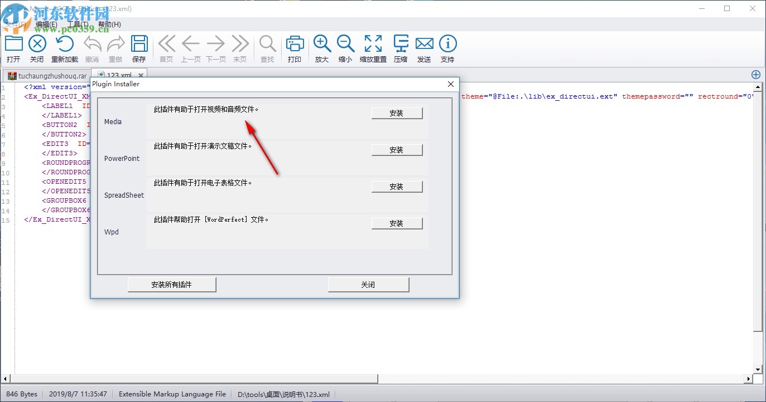Click the vertical scrollbar up arrow
This screenshot has width=766, height=402.
point(758,87)
